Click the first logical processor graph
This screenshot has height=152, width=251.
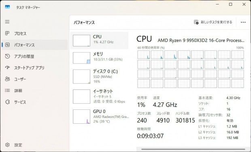coord(143,55)
